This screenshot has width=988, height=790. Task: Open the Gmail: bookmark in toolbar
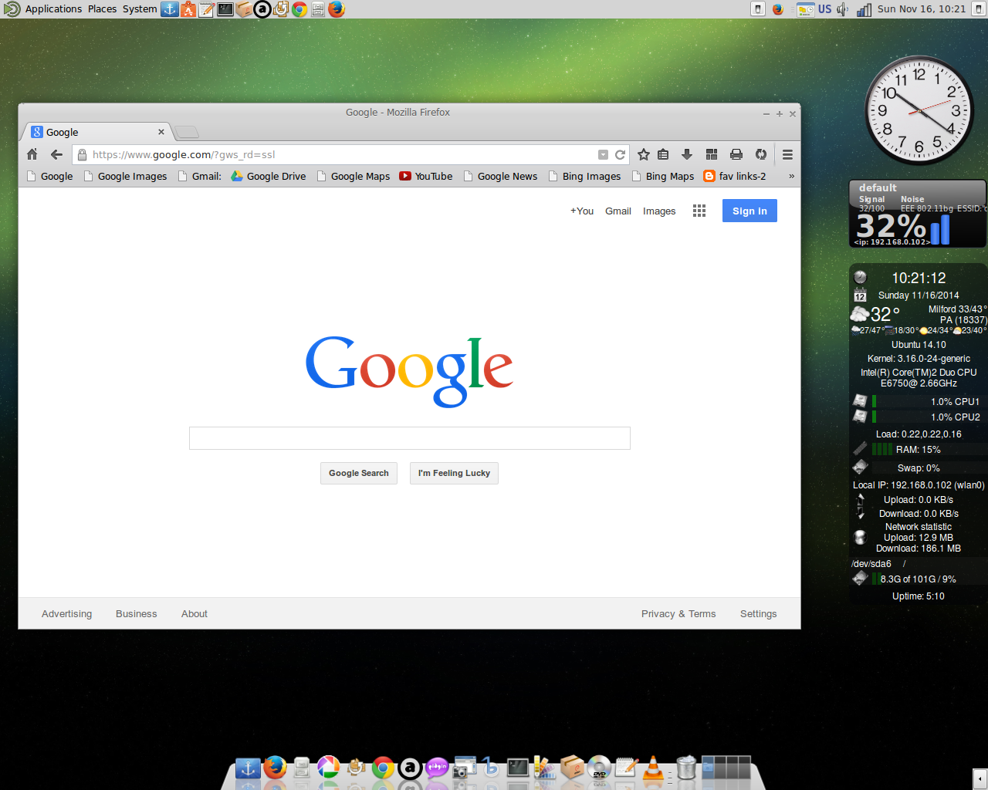[x=199, y=176]
